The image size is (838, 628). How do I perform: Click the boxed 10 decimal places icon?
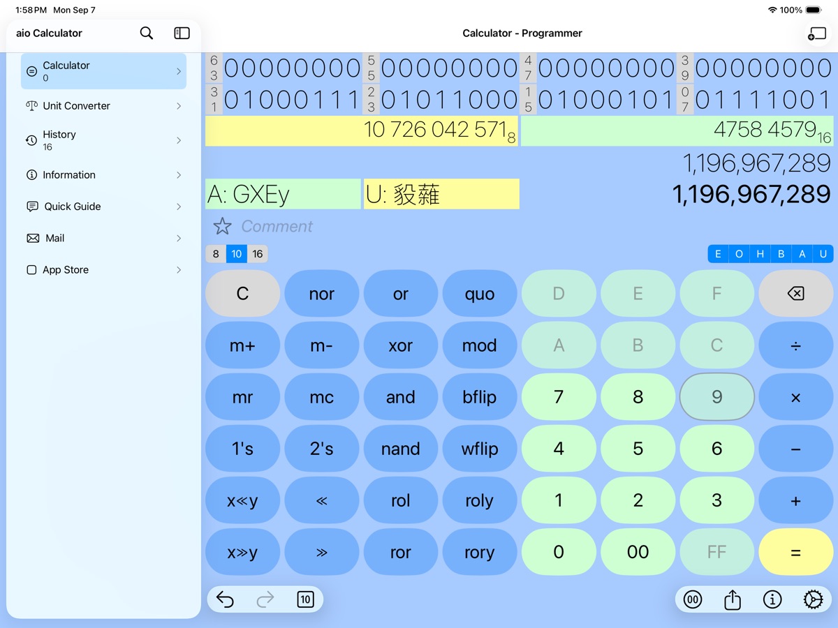305,599
